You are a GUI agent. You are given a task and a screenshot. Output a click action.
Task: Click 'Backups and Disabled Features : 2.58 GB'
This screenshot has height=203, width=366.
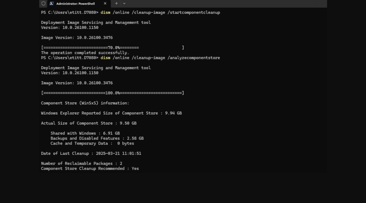[97, 139]
